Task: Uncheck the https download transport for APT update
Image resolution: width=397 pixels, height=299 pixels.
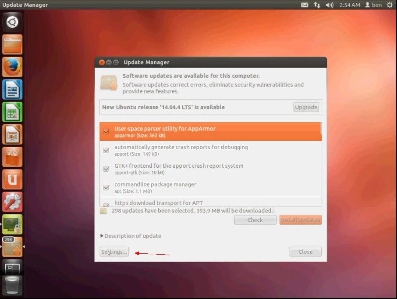Action: [106, 205]
